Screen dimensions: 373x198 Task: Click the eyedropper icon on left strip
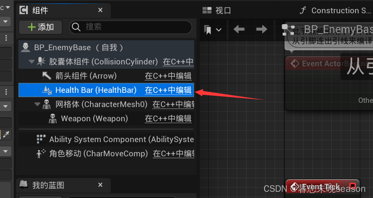pos(6,135)
